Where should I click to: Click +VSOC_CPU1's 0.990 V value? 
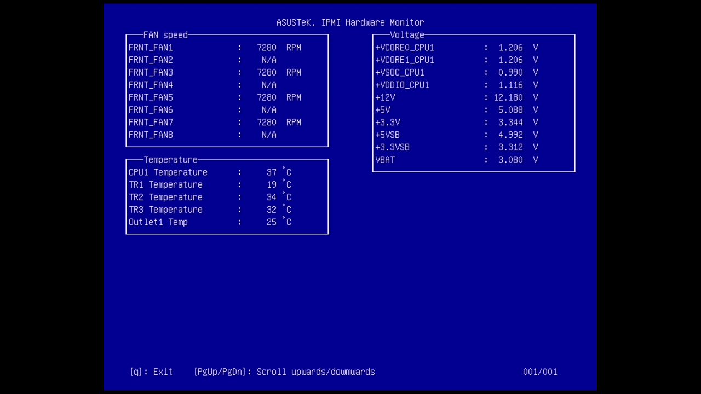[518, 73]
